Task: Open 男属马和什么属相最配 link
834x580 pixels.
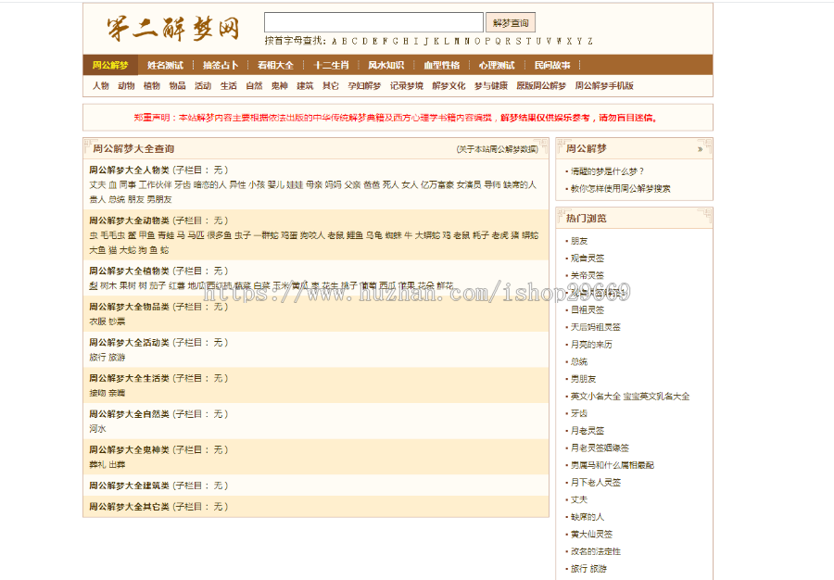Action: [613, 465]
